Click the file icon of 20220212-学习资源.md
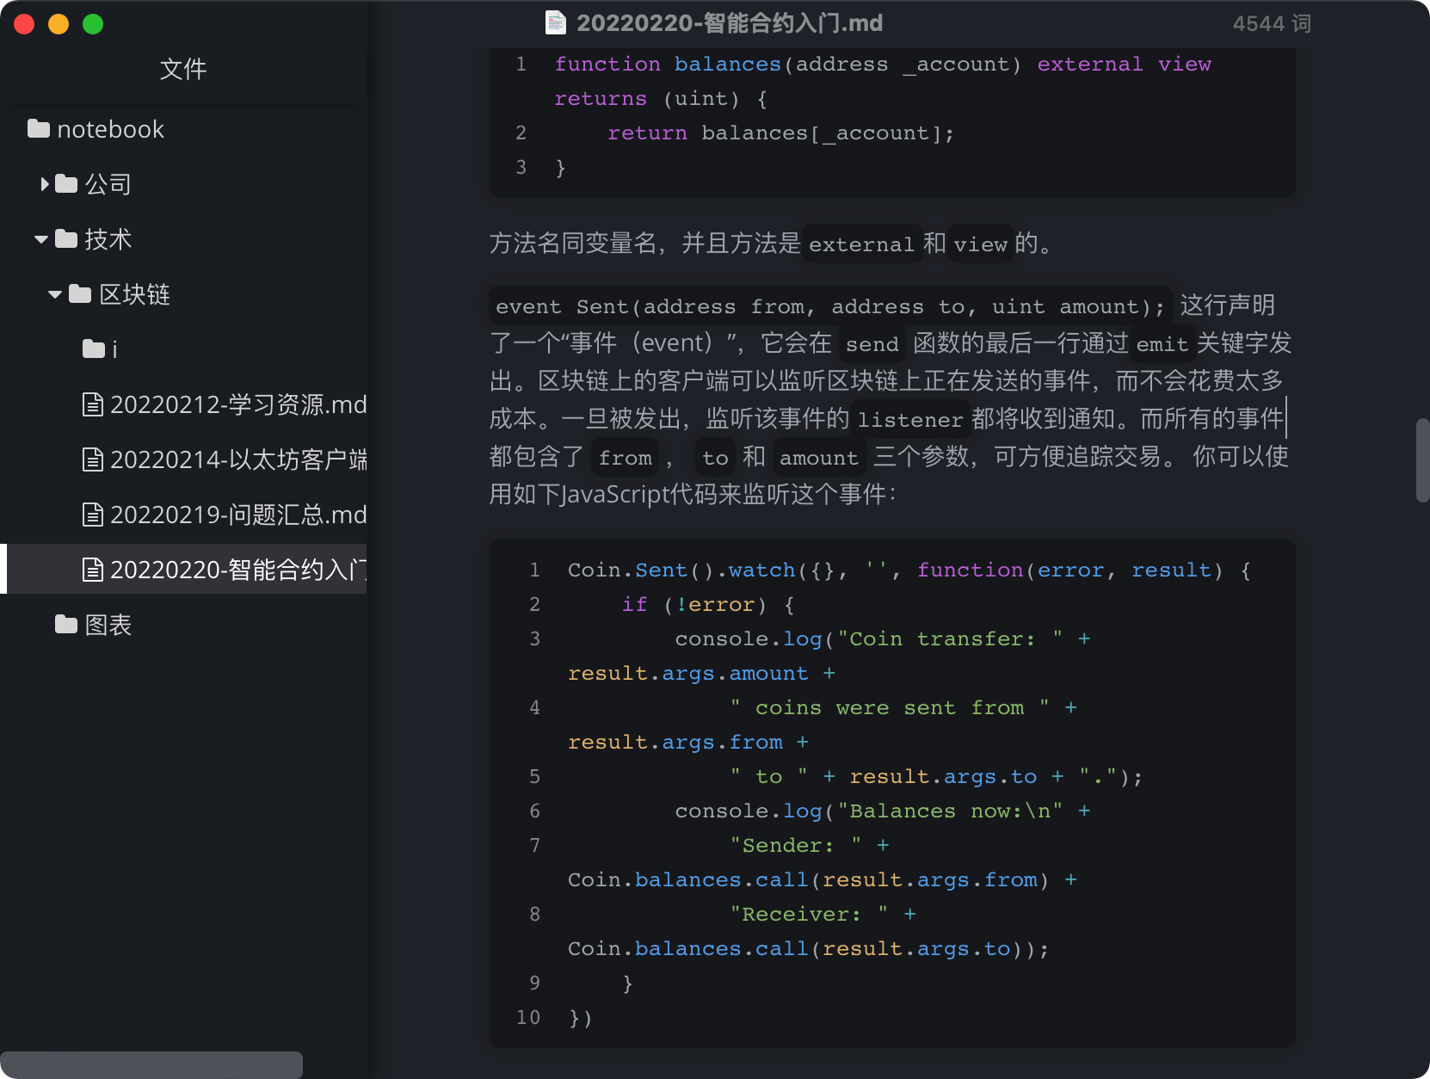 [93, 404]
